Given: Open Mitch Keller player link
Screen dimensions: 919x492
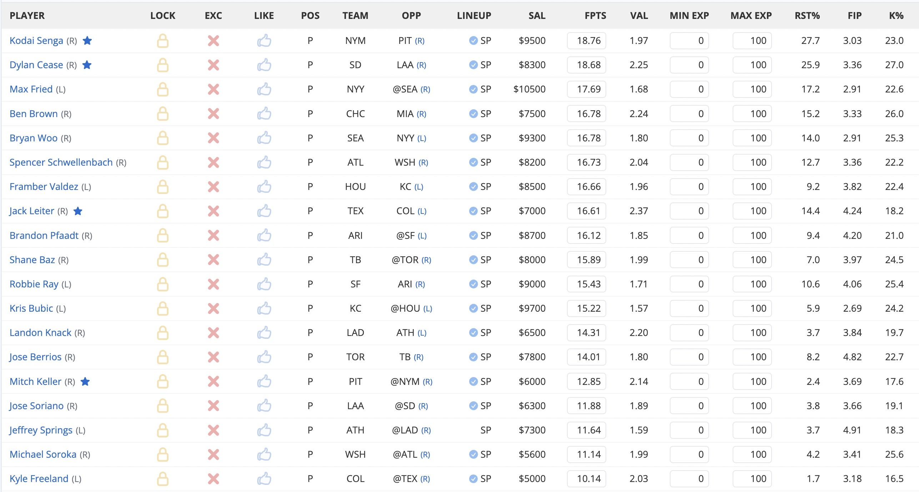Looking at the screenshot, I should [x=35, y=382].
